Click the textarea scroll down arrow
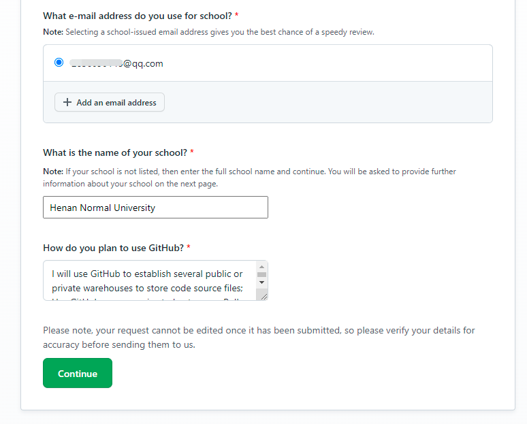Viewport: 527px width, 424px height. pyautogui.click(x=261, y=282)
